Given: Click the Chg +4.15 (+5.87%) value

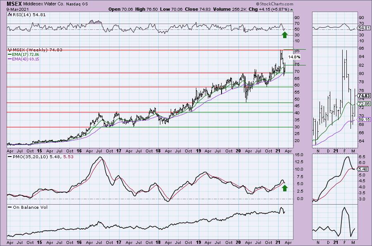Looking at the screenshot, I should point(269,9).
